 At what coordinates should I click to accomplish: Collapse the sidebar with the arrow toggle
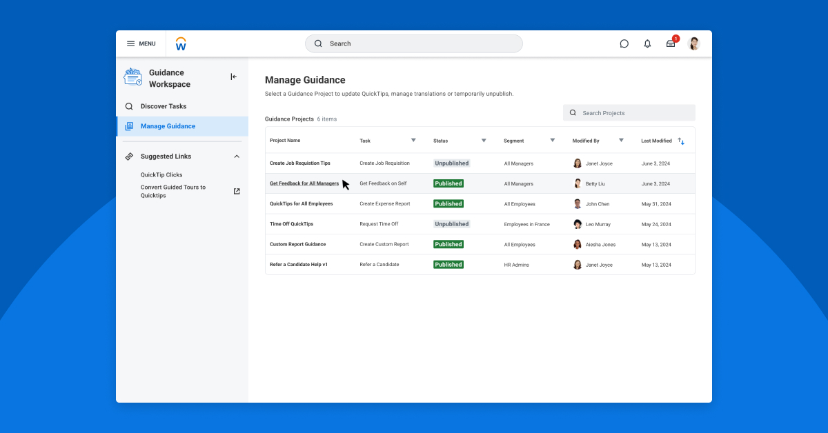point(233,77)
